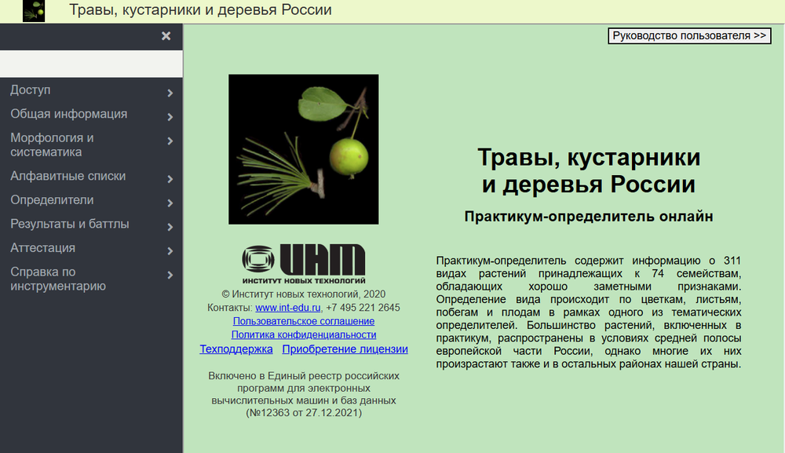Click the plant logo icon in header
785x453 pixels.
tap(34, 11)
